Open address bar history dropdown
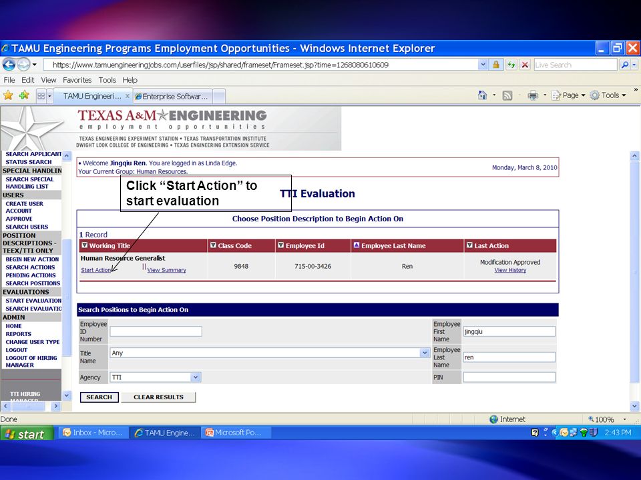641x480 pixels. click(483, 65)
